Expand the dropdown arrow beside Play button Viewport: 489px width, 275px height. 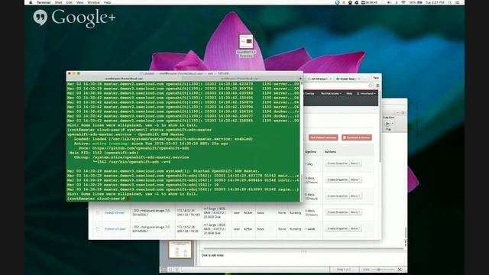(393, 124)
